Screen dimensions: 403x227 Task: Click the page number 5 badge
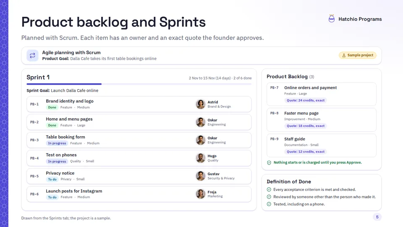coord(377,217)
